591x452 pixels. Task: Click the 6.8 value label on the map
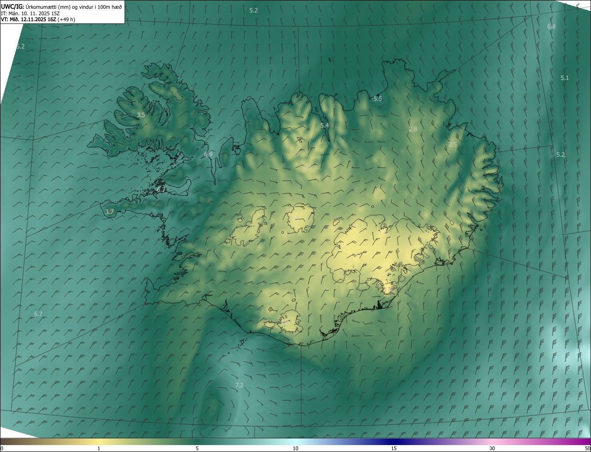coord(551,27)
